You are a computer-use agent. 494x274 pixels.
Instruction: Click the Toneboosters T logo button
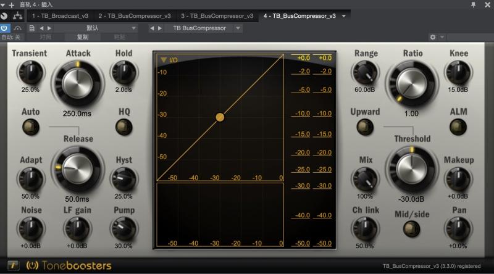click(x=13, y=265)
